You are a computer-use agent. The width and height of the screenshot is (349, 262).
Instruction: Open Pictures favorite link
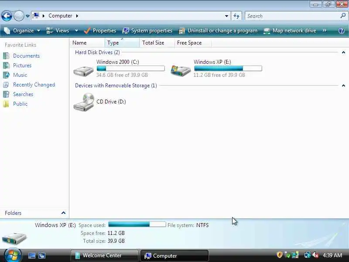coord(22,65)
